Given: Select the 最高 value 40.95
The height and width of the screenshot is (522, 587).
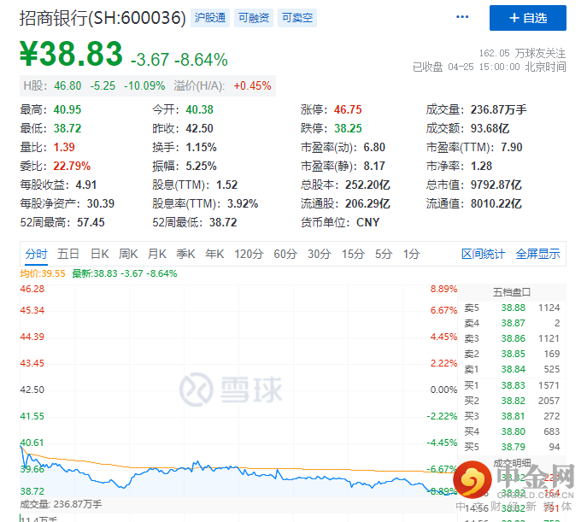Looking at the screenshot, I should coord(68,109).
